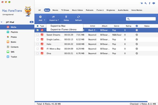Click the Media music note icon in sidebar
This screenshot has width=158, height=105.
coord(8,27)
